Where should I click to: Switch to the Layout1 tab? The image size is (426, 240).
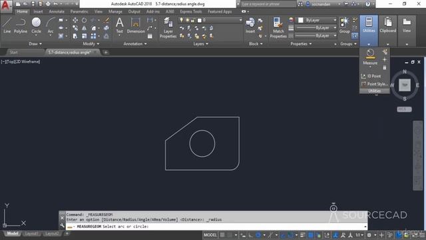(x=31, y=234)
